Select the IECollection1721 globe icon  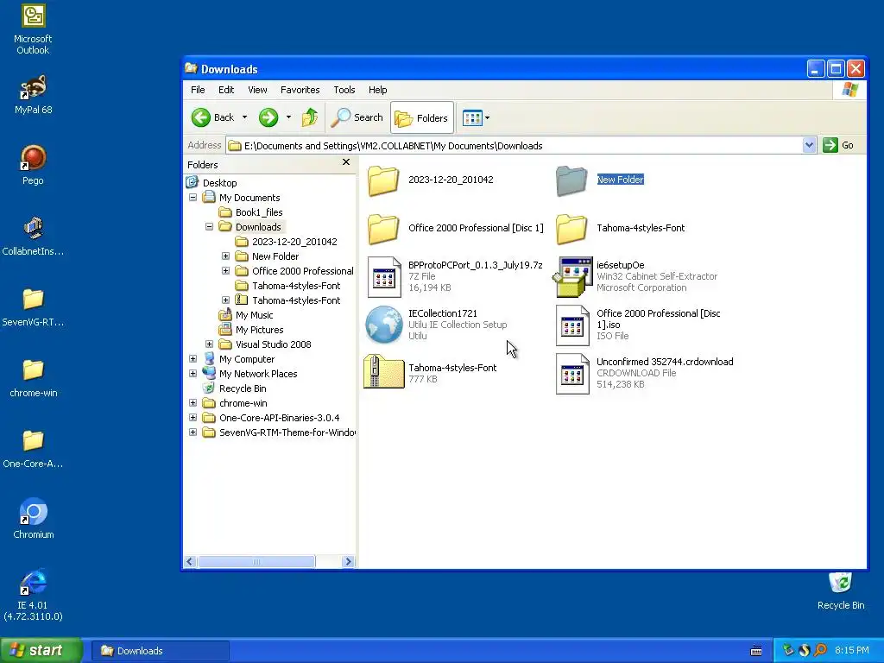(x=384, y=325)
